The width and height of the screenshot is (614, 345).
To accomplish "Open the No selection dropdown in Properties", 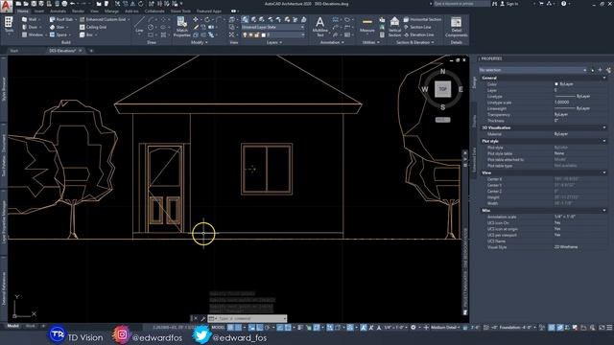I will pos(532,70).
